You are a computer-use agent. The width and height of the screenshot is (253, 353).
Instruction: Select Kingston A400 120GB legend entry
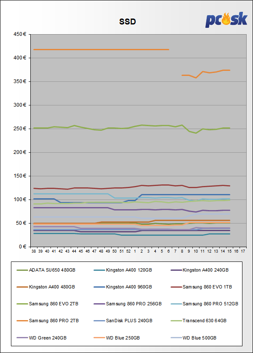click(123, 270)
